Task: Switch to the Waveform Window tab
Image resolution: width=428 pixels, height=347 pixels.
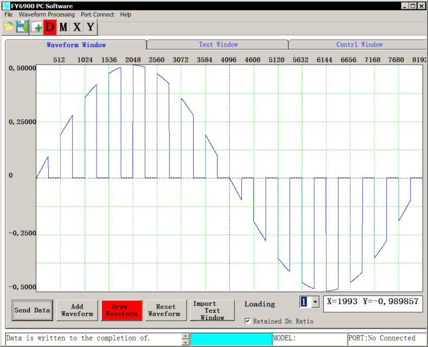Action: coord(76,45)
